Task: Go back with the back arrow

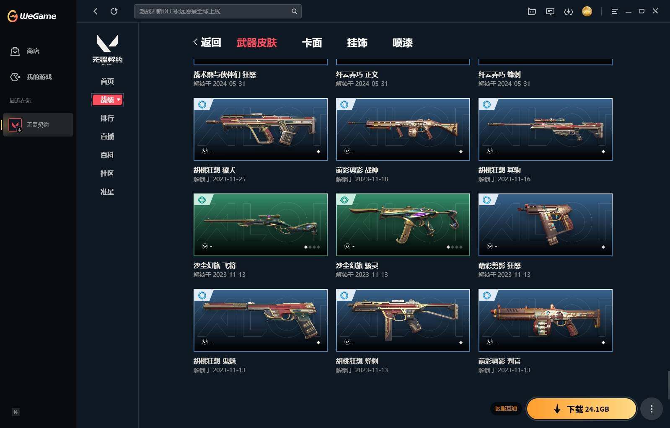Action: click(96, 11)
